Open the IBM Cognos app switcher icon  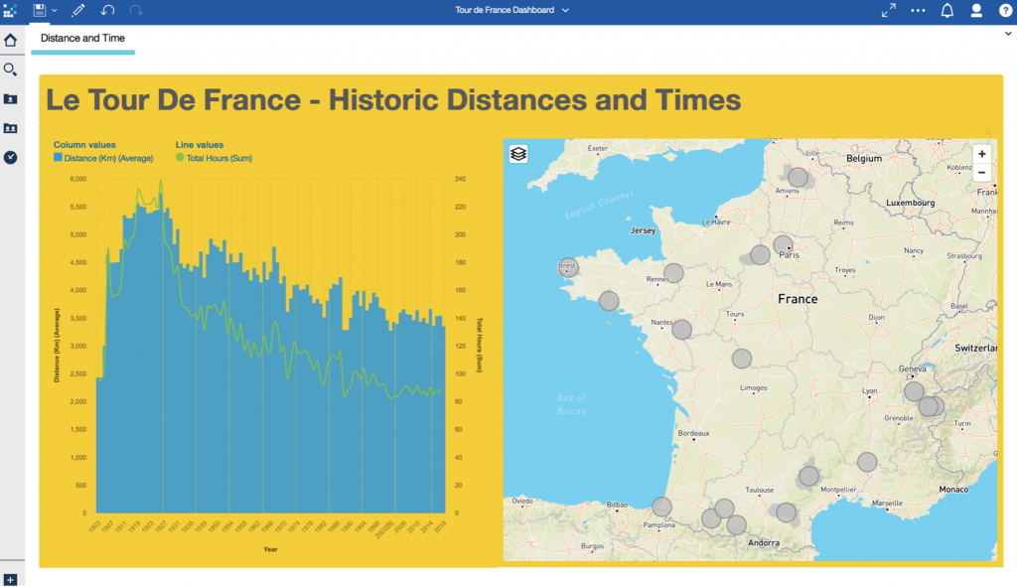(x=10, y=10)
